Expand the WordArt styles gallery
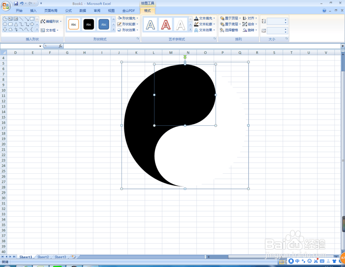 (190, 29)
